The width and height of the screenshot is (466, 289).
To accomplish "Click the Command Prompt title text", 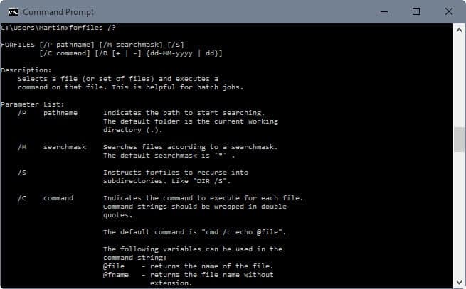I will tap(58, 12).
